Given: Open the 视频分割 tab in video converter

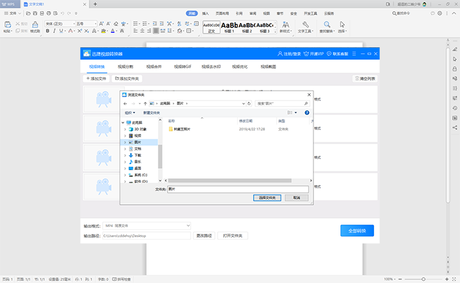Looking at the screenshot, I should 126,66.
